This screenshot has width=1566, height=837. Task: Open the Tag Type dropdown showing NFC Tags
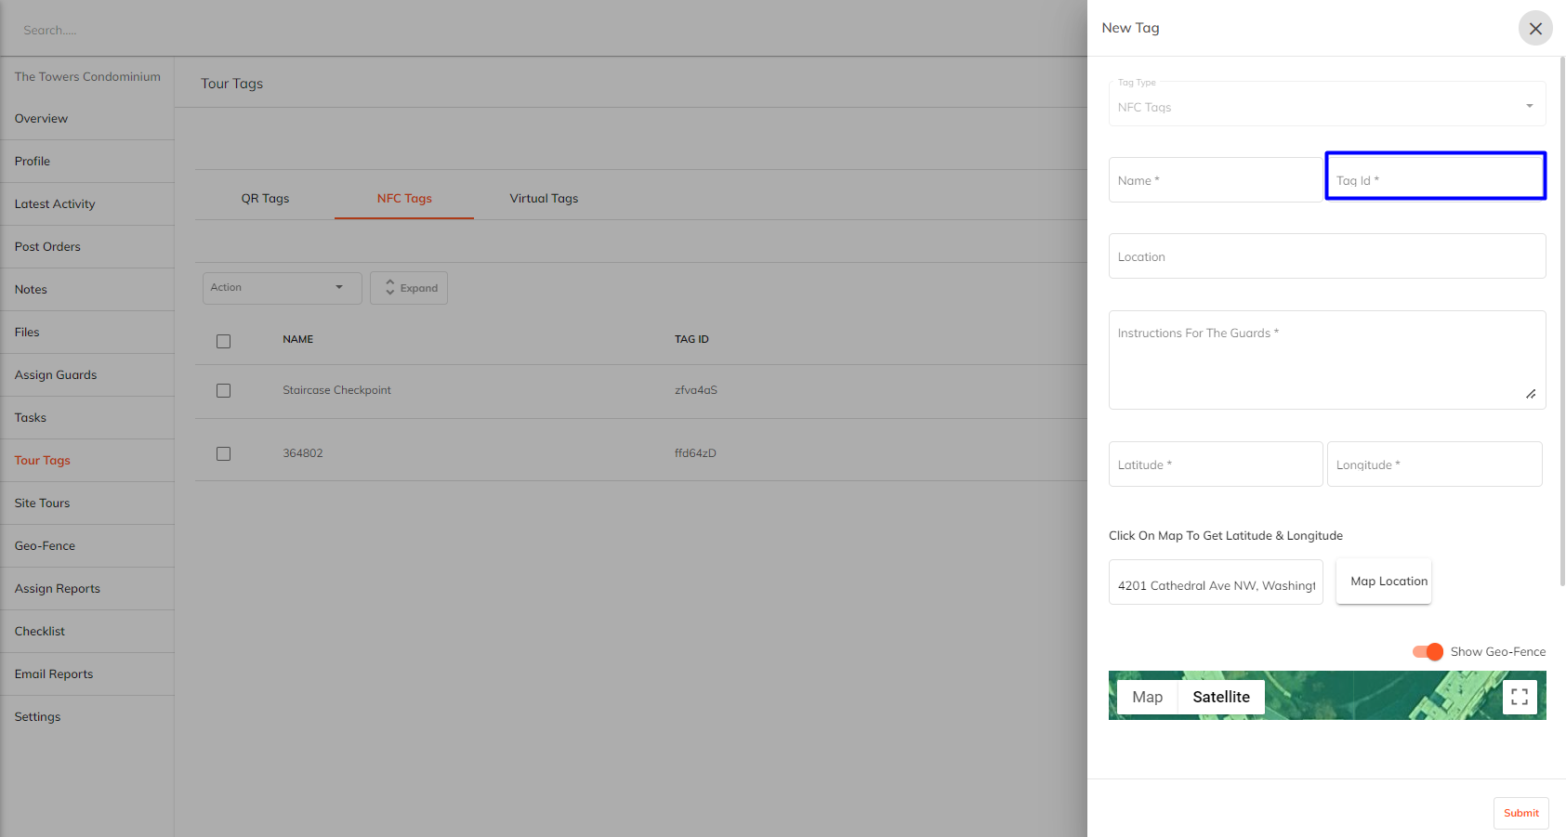(1326, 105)
